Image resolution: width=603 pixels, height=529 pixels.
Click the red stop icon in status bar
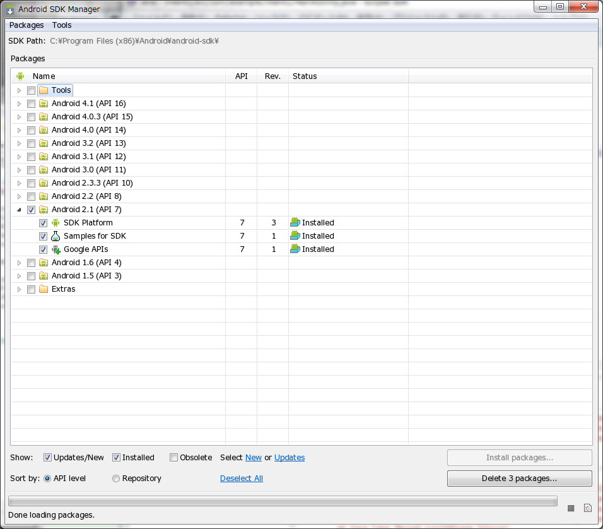[x=571, y=508]
